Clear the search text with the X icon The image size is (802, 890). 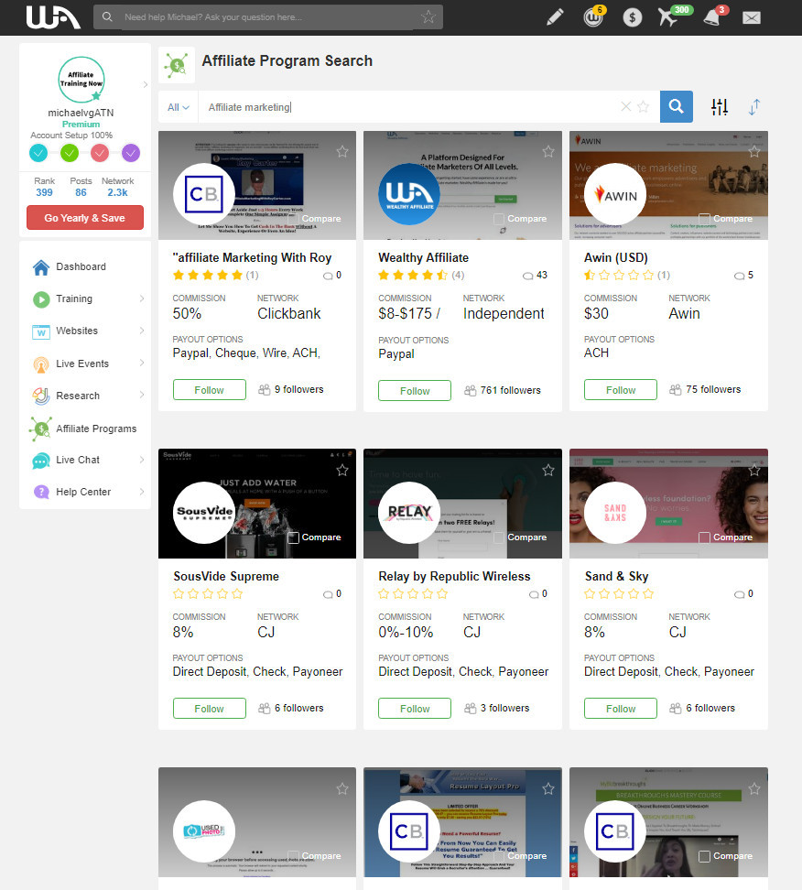[625, 106]
